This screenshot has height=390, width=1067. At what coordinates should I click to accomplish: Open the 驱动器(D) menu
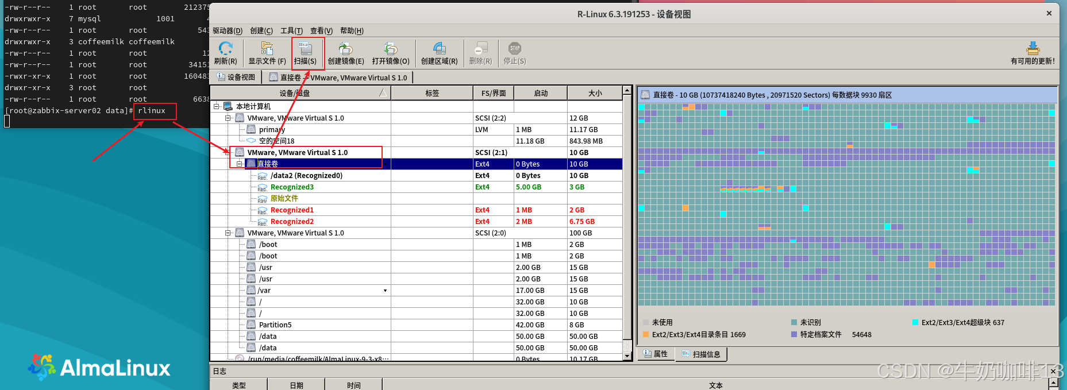pos(228,30)
